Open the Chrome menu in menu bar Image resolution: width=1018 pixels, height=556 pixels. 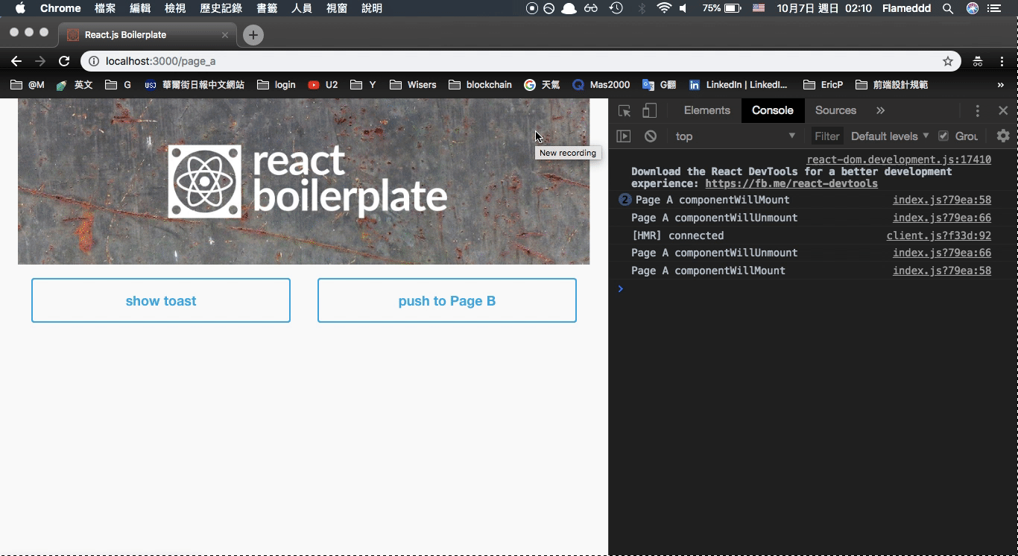tap(60, 8)
